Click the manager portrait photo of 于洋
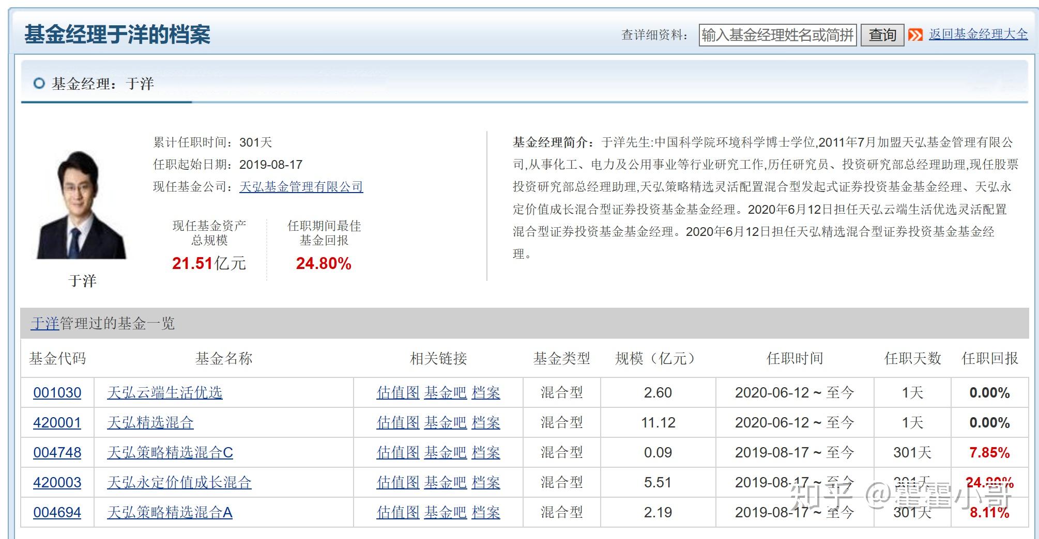The height and width of the screenshot is (539, 1039). pos(81,204)
